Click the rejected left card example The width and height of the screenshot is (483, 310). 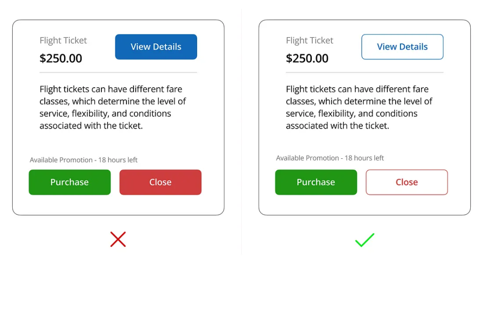tap(118, 117)
